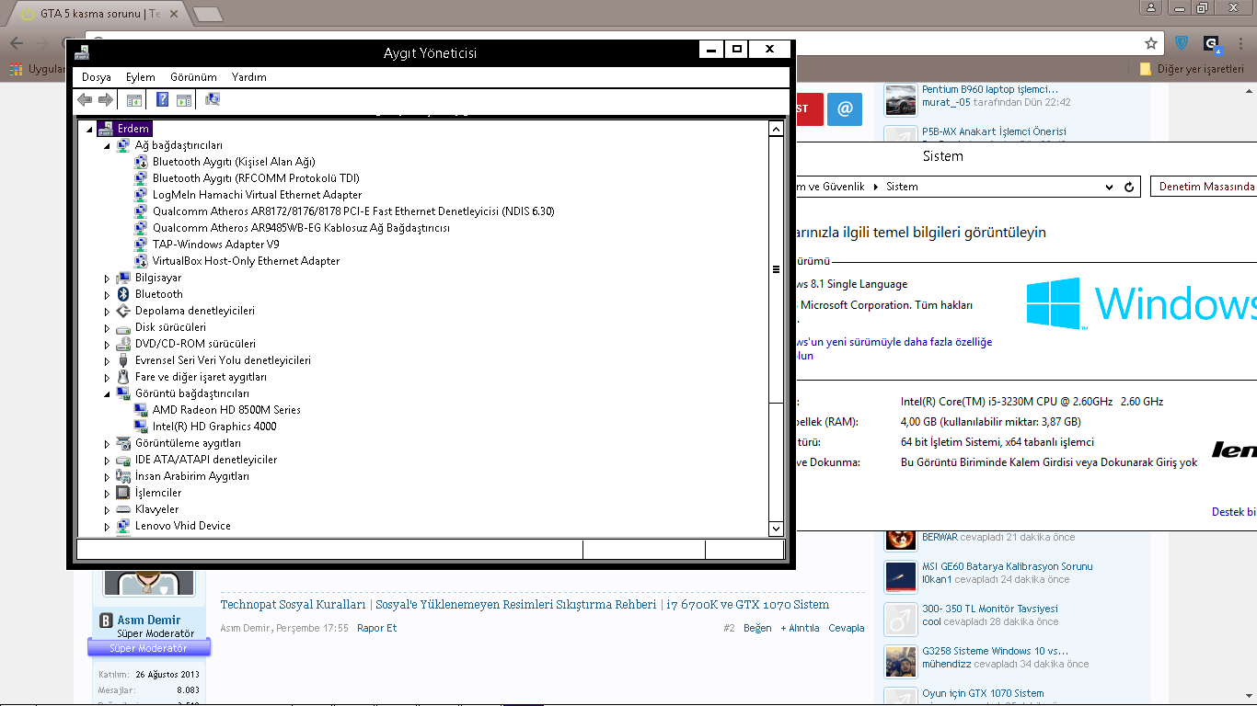Open the Technopat Sosyal Kuralları link
This screenshot has width=1257, height=706.
tap(294, 605)
